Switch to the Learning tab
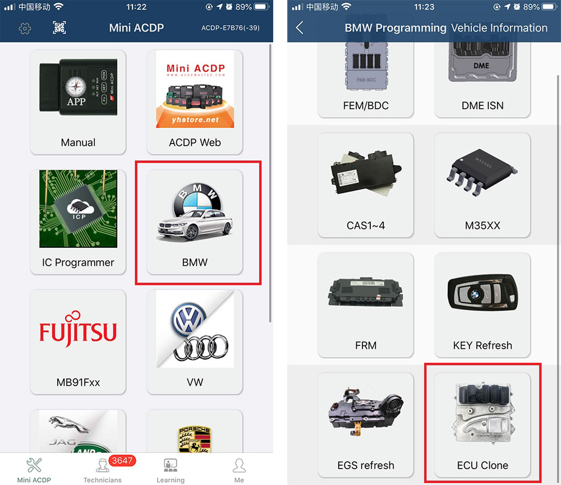 pyautogui.click(x=171, y=469)
